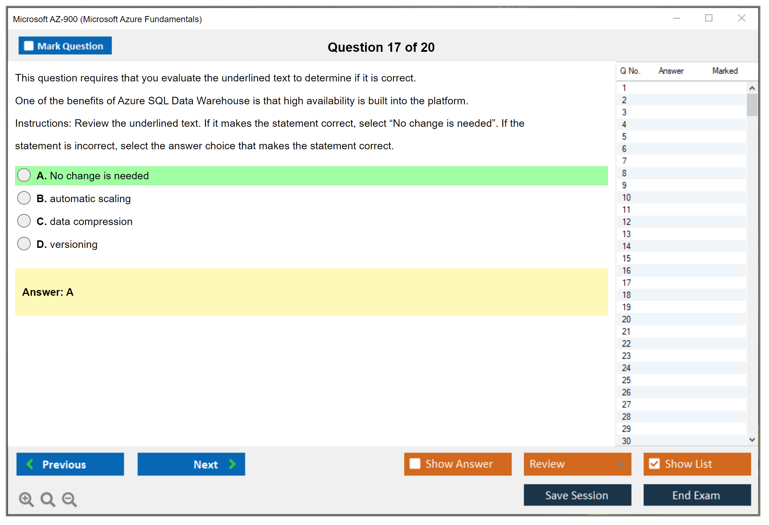
Task: Minimize the exam window
Action: [x=676, y=18]
